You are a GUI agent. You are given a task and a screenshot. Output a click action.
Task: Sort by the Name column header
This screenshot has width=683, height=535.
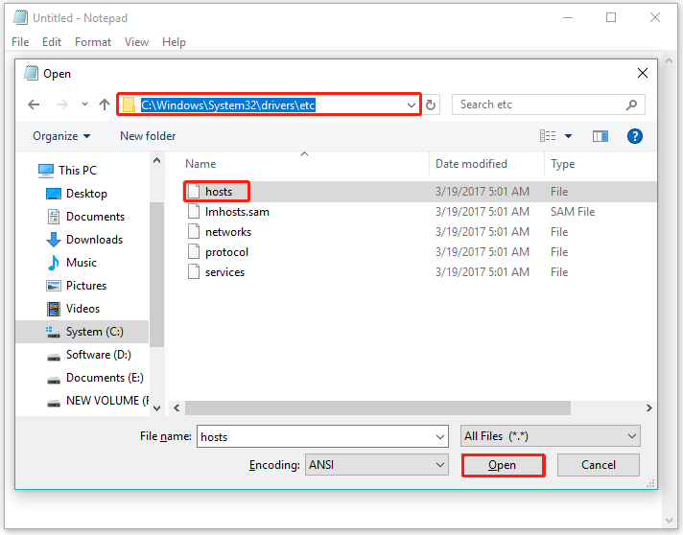click(200, 164)
